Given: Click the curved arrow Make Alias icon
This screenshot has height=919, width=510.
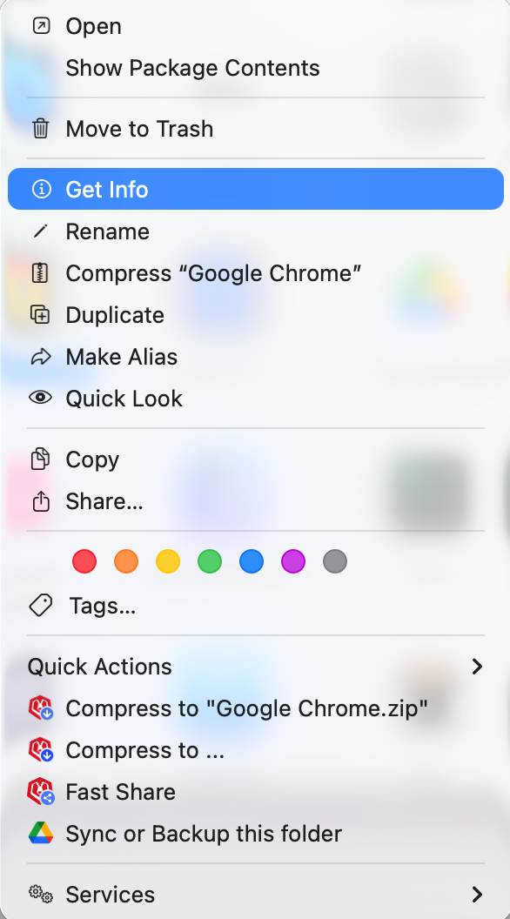Looking at the screenshot, I should click(x=40, y=357).
